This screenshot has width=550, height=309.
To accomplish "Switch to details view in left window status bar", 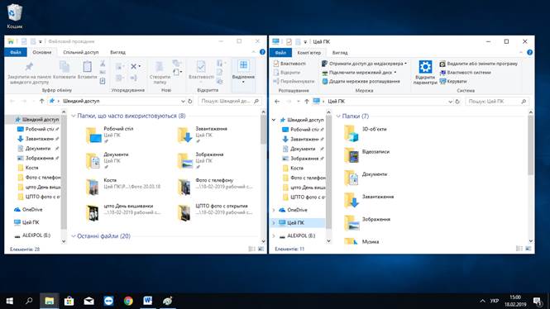I will (251, 249).
